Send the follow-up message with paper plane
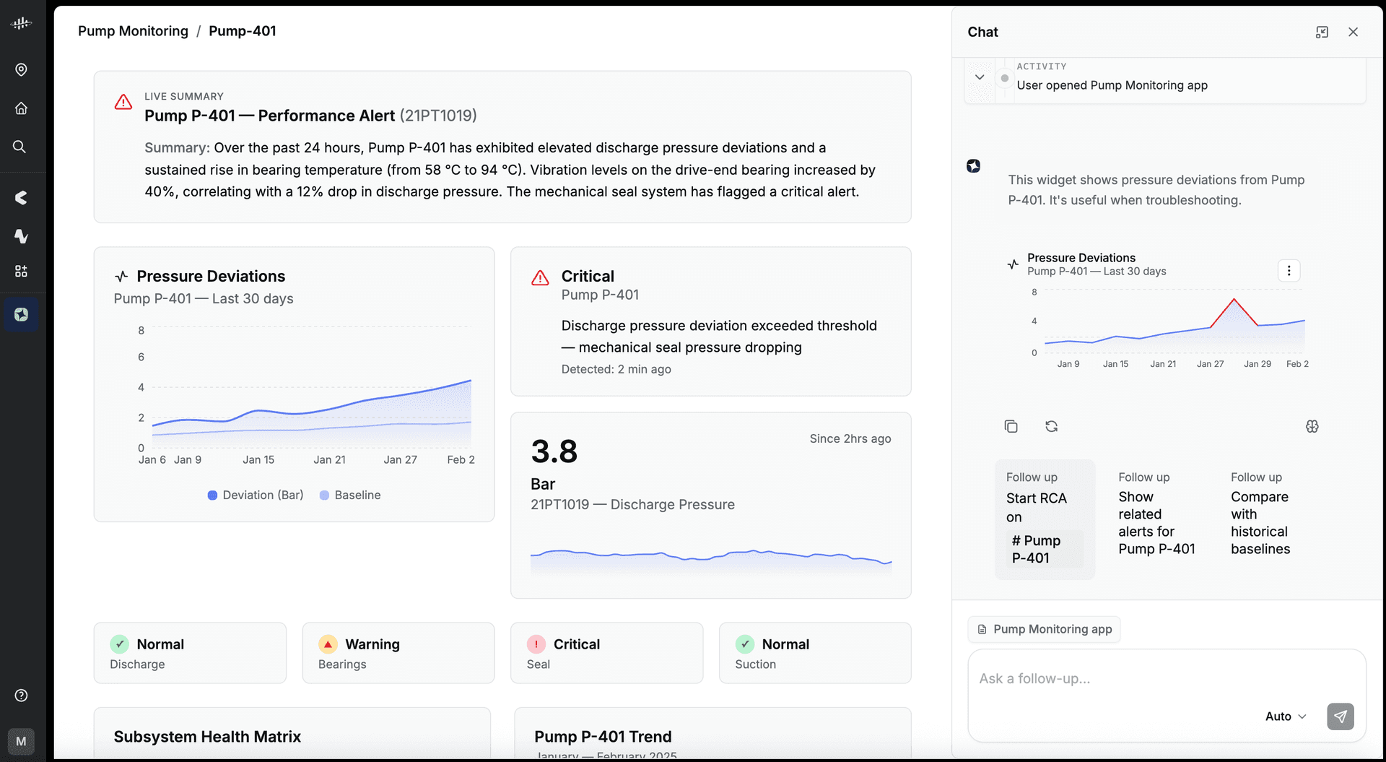 (1340, 716)
